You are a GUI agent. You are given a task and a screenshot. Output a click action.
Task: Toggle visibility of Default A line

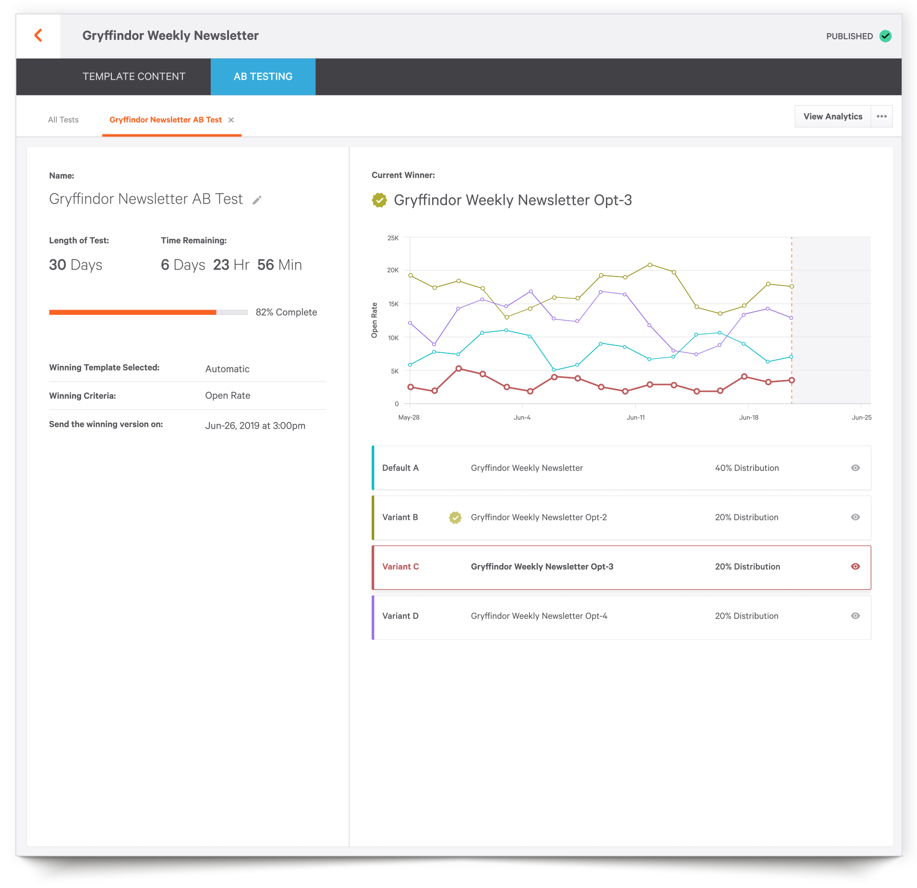point(855,468)
